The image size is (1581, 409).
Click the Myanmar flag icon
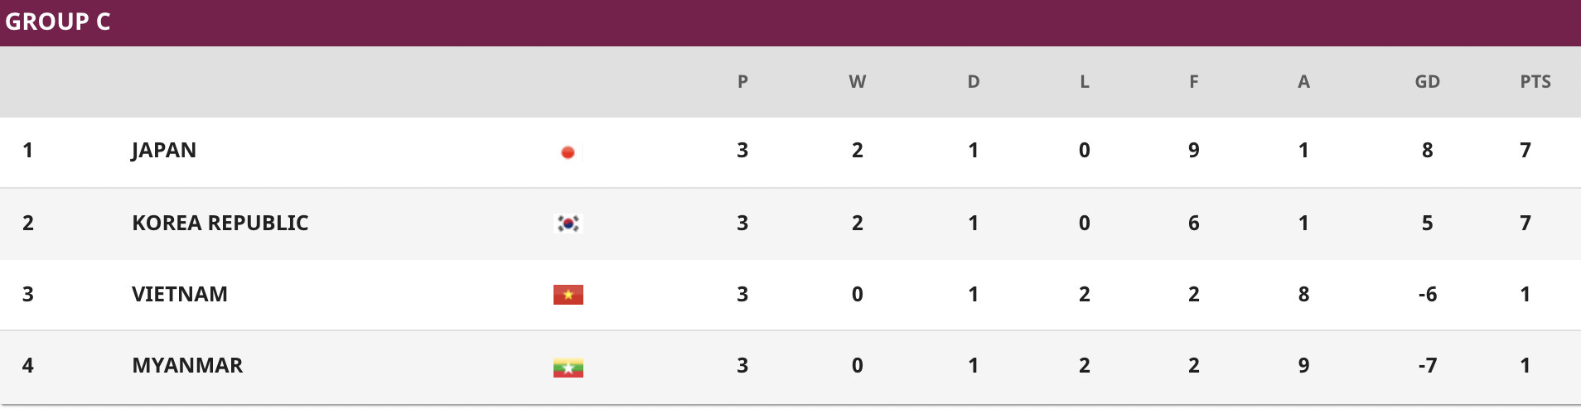pyautogui.click(x=568, y=367)
